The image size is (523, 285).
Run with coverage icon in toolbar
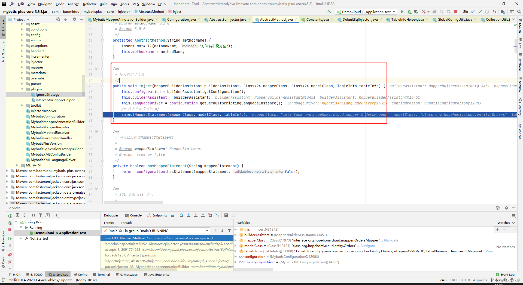pos(416,12)
